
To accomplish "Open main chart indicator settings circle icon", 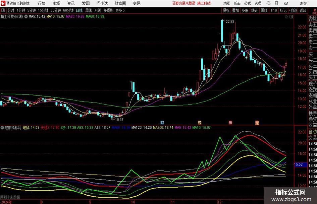I will click(26, 16).
